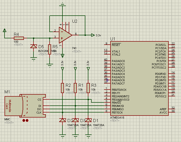The width and height of the screenshot is (181, 142).
Task: Click the junction dot on CS line
Action: (x=88, y=99)
